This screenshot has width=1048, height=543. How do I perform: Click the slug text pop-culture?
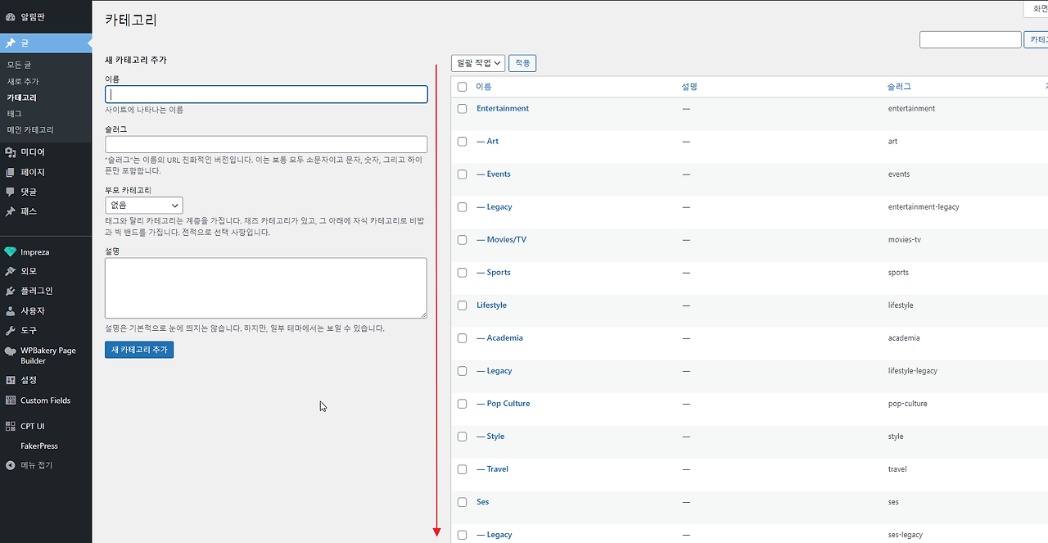click(x=908, y=403)
